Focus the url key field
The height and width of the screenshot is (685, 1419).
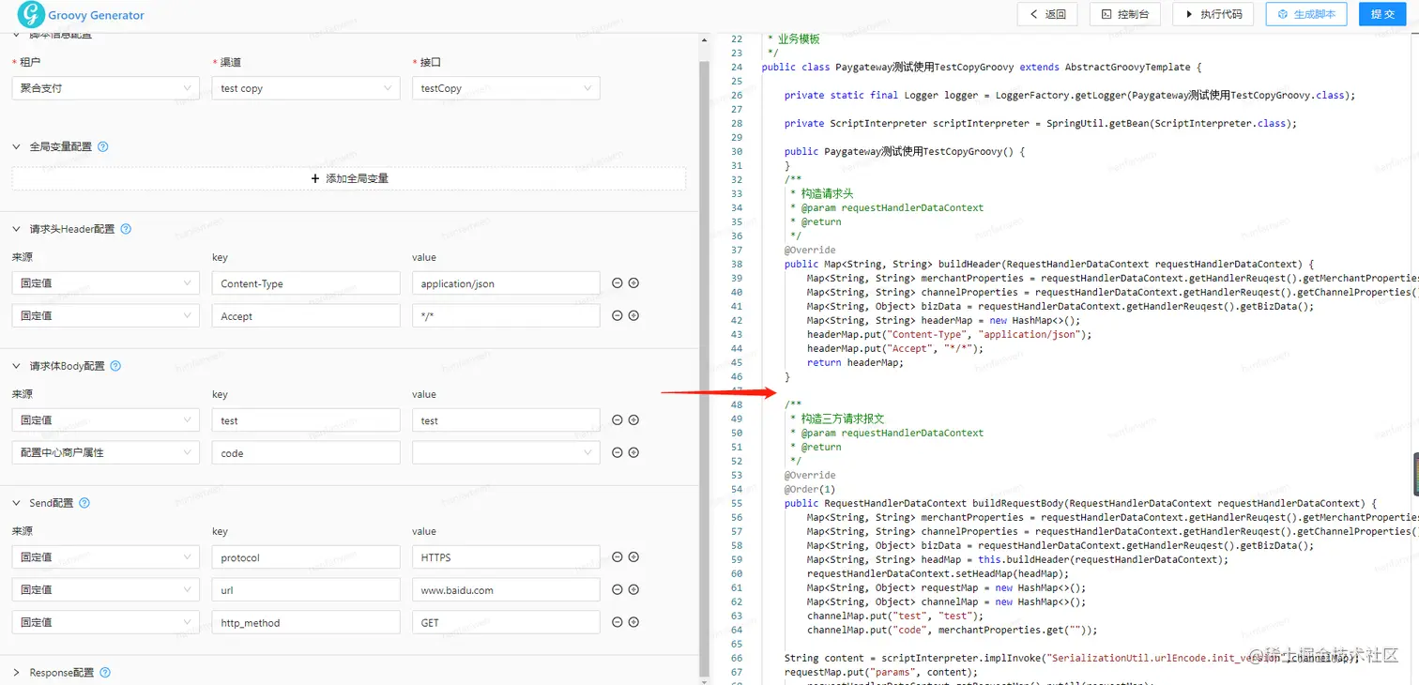click(x=306, y=589)
